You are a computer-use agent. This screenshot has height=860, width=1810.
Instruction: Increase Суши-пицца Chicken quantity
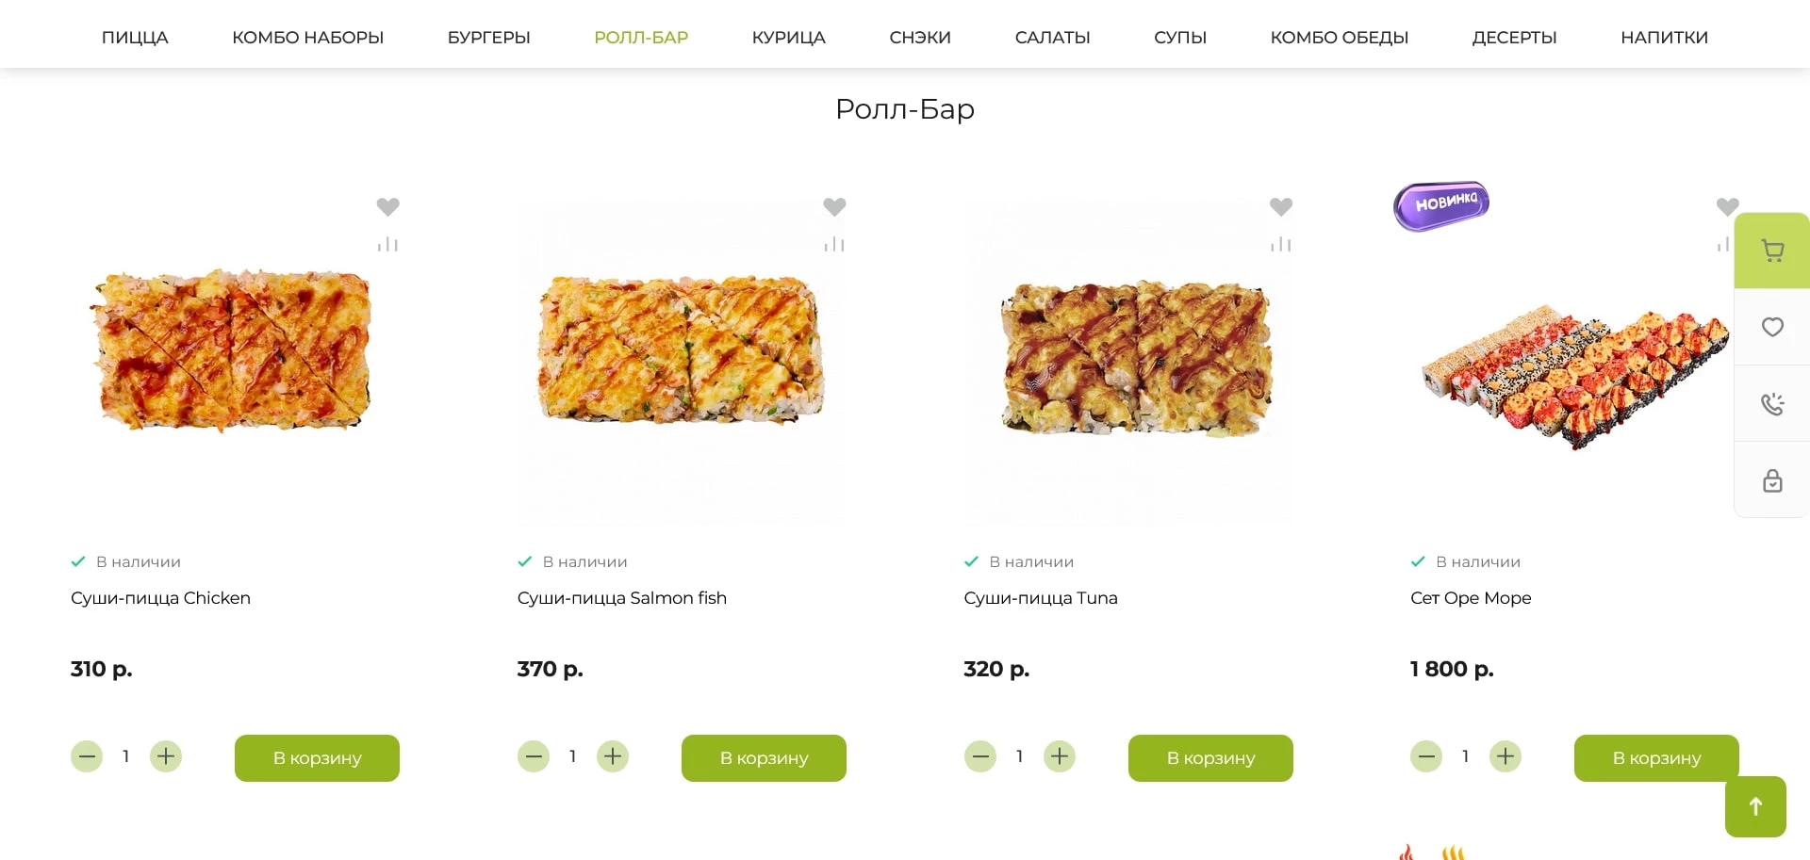point(166,756)
